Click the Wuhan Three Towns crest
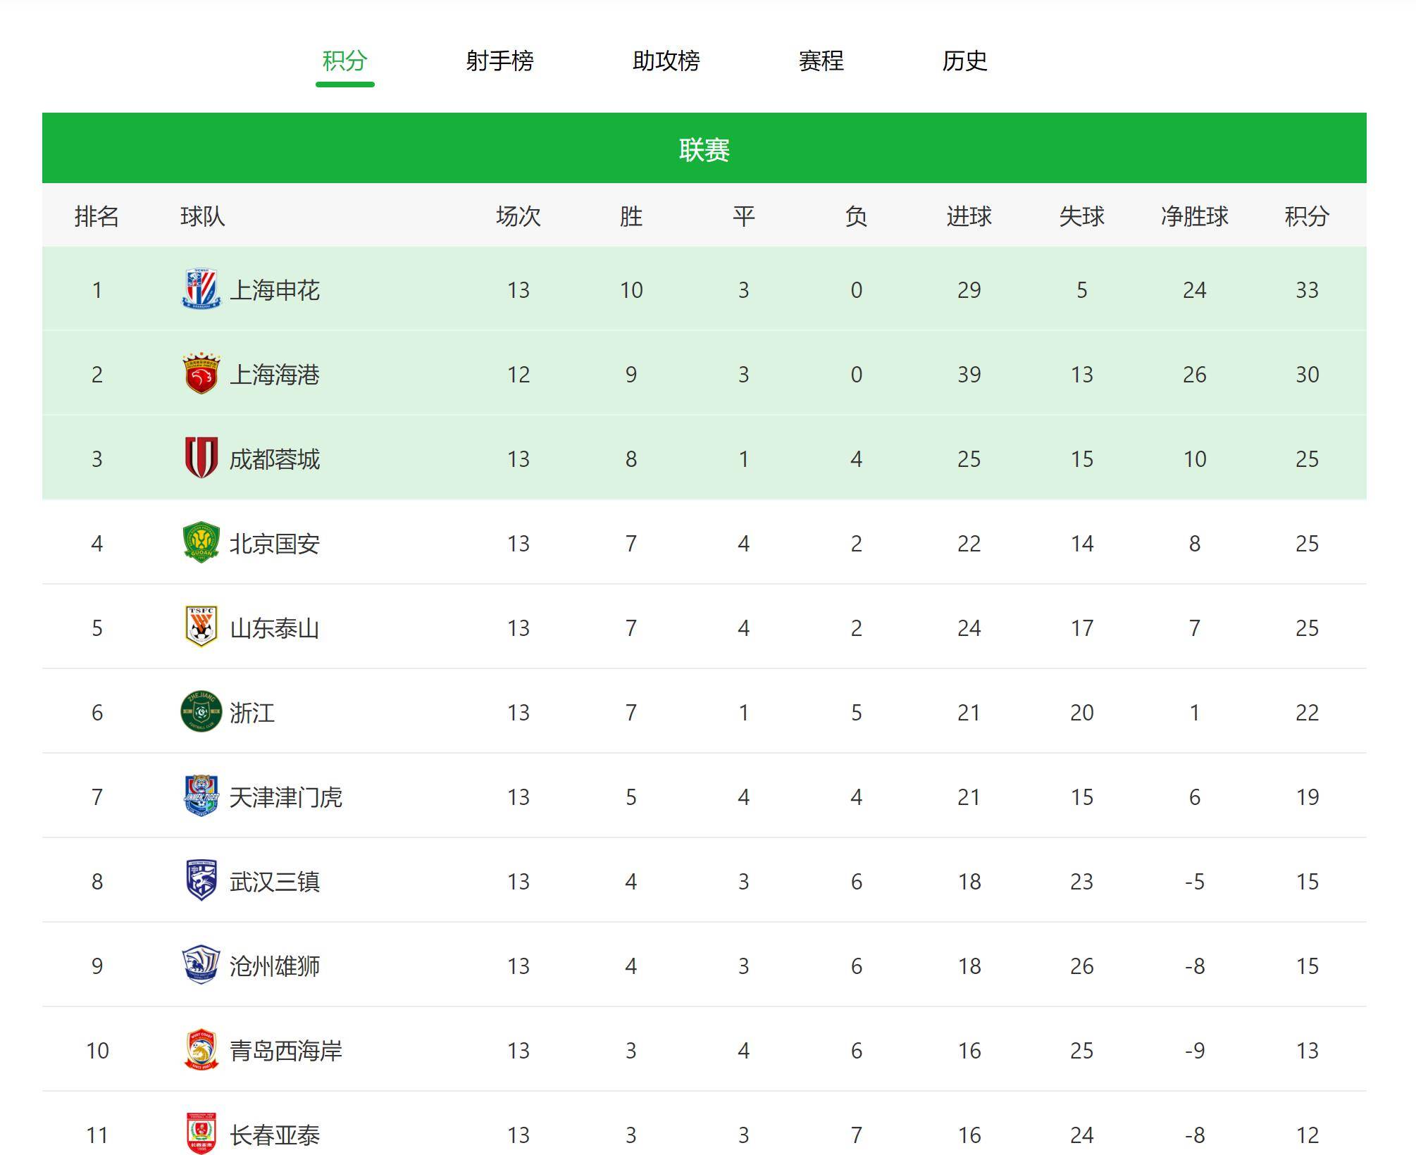Viewport: 1416px width, 1155px height. pos(201,881)
